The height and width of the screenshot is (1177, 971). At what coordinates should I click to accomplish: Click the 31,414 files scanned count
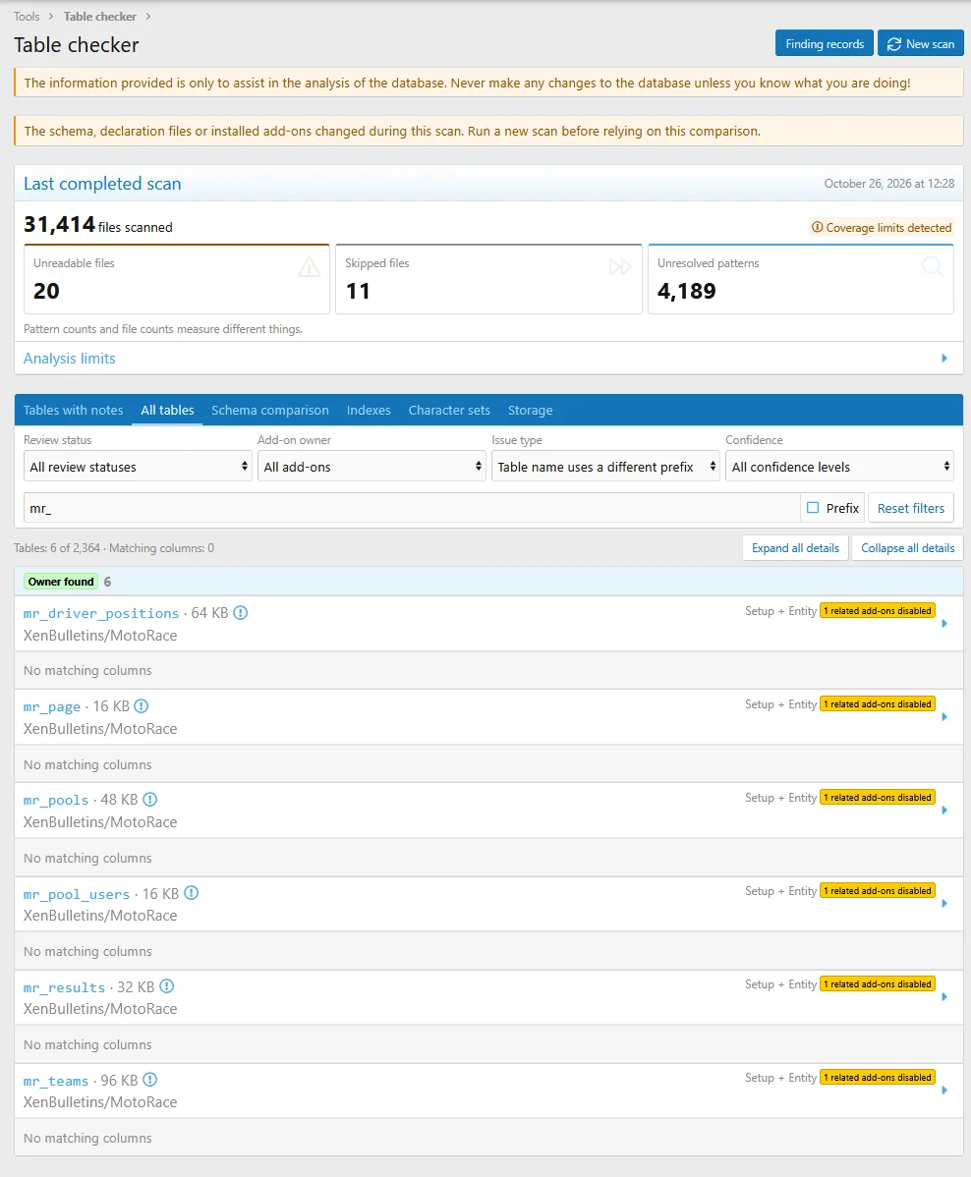coord(97,224)
